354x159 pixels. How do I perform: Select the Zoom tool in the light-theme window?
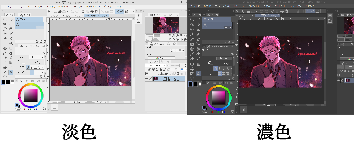(5, 19)
